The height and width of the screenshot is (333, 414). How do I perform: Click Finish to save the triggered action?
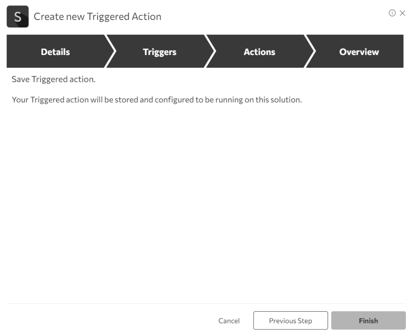(x=368, y=321)
